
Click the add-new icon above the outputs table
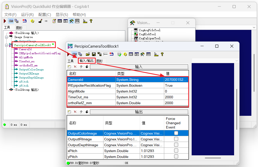(x=69, y=112)
